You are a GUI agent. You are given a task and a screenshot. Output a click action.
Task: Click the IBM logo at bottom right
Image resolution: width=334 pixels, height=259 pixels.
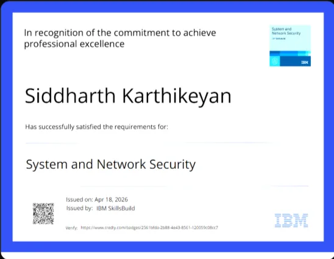(x=291, y=221)
